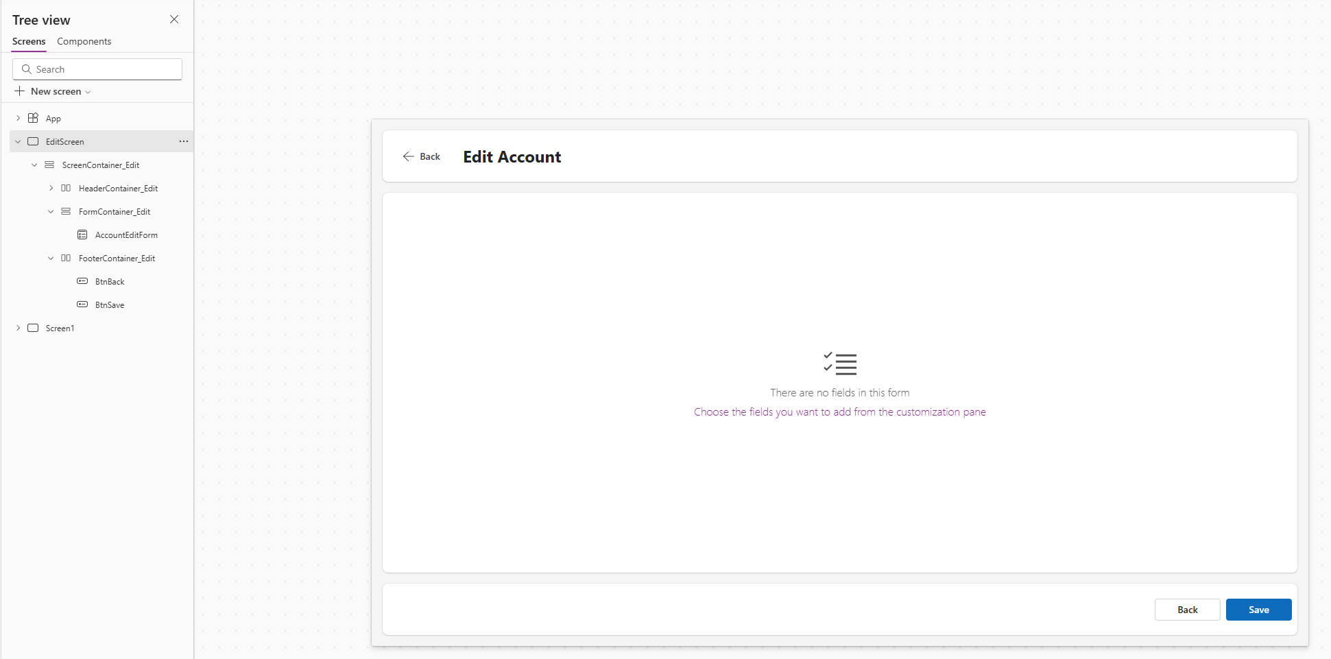Click the BtnSave button control icon
This screenshot has height=659, width=1331.
[x=82, y=304]
